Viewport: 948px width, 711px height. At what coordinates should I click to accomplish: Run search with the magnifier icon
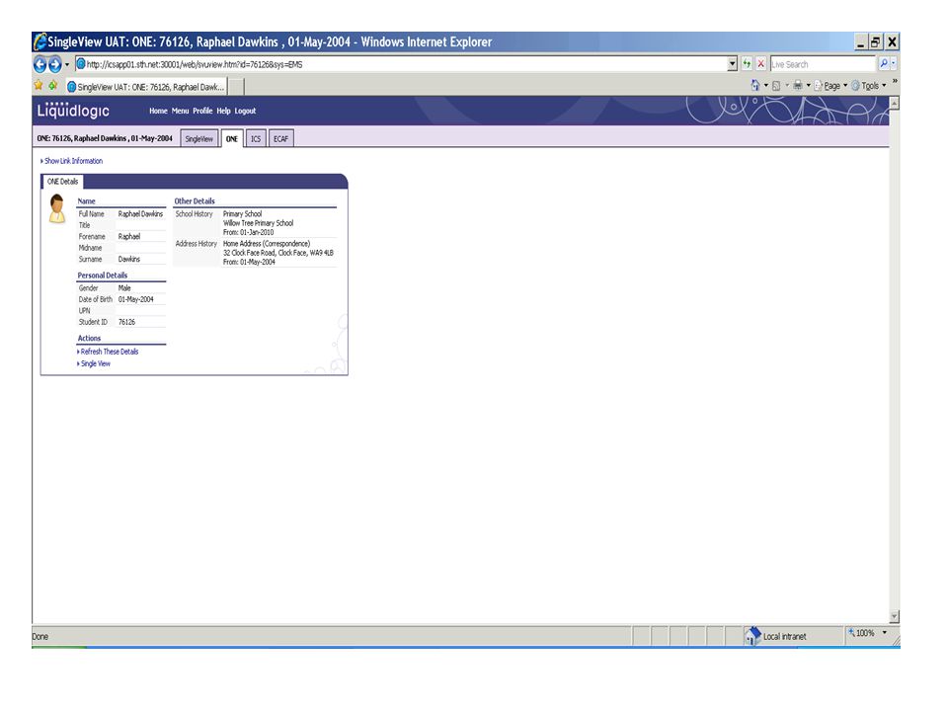click(x=883, y=63)
